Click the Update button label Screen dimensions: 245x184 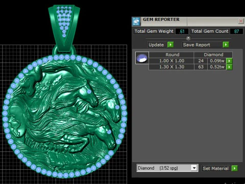156,45
